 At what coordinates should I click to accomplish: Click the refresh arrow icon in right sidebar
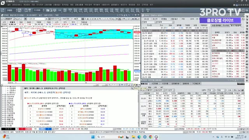point(247,45)
